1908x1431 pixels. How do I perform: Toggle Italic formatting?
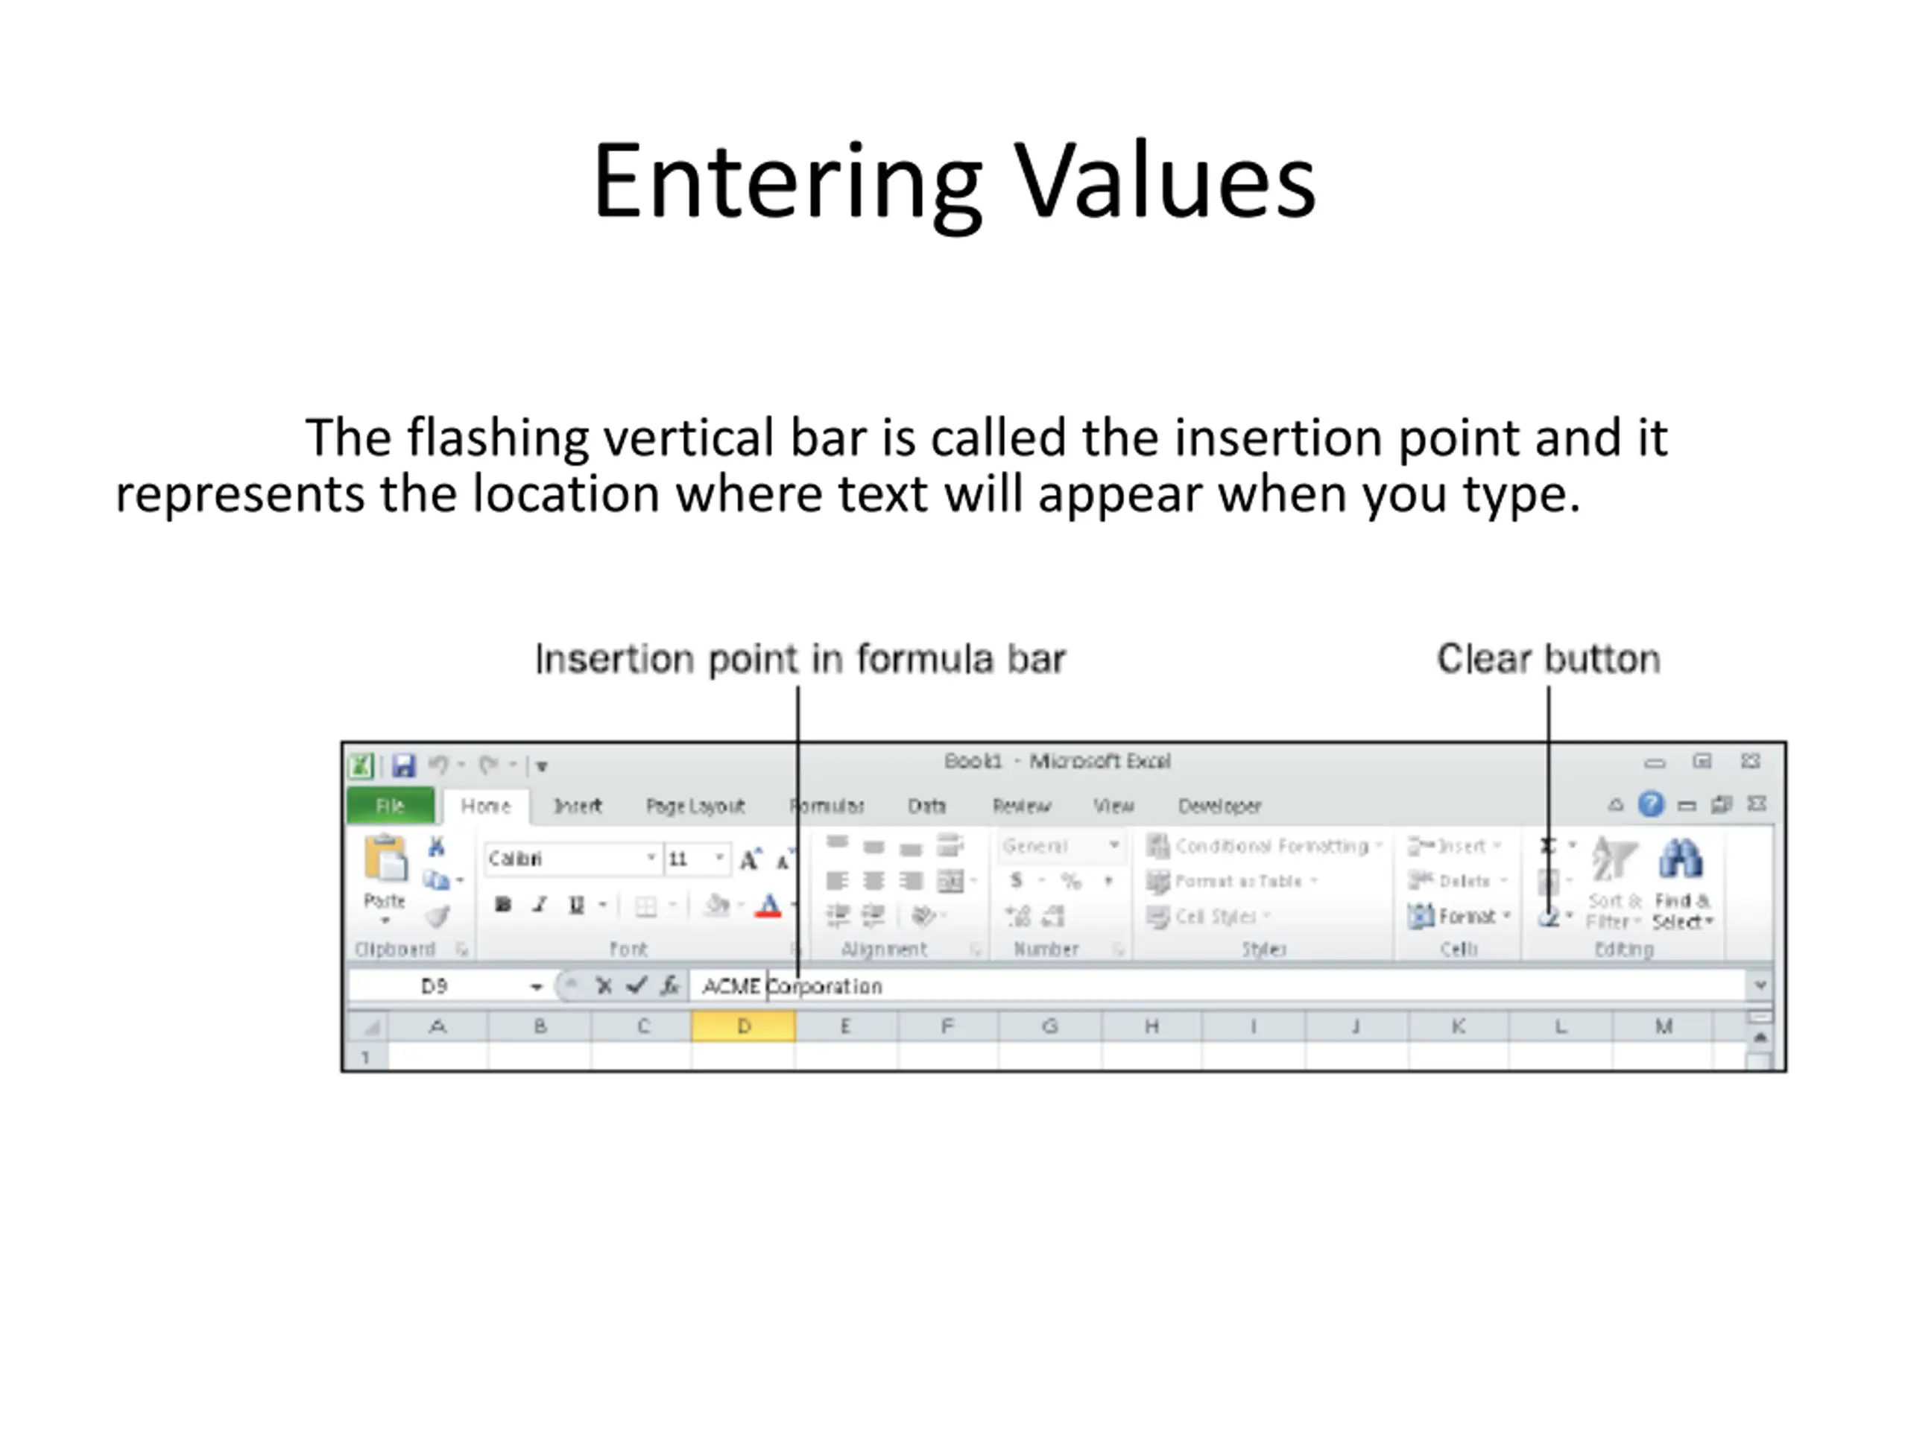(x=540, y=905)
